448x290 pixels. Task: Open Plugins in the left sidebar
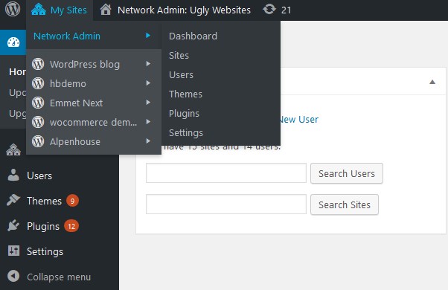43,226
